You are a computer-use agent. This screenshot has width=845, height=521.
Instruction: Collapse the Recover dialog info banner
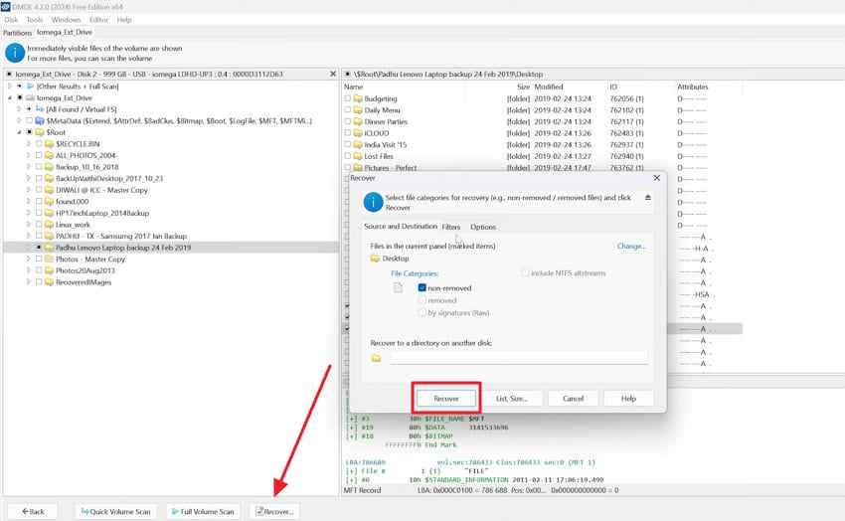(648, 198)
